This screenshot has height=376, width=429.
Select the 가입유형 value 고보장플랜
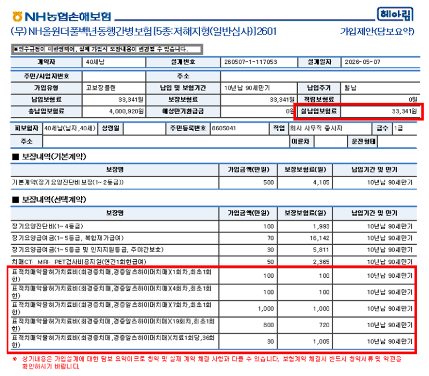point(101,88)
